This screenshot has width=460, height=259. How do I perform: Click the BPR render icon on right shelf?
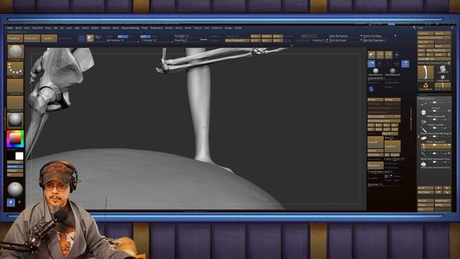tap(372, 55)
